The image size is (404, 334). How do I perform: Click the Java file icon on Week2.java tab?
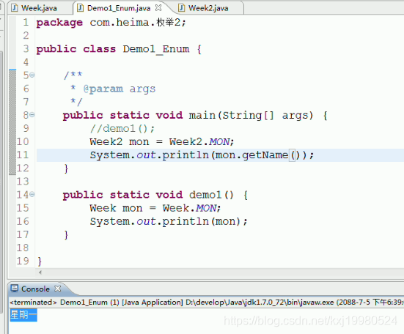[x=182, y=8]
